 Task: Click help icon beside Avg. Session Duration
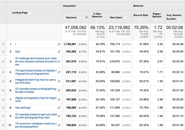click(x=179, y=19)
